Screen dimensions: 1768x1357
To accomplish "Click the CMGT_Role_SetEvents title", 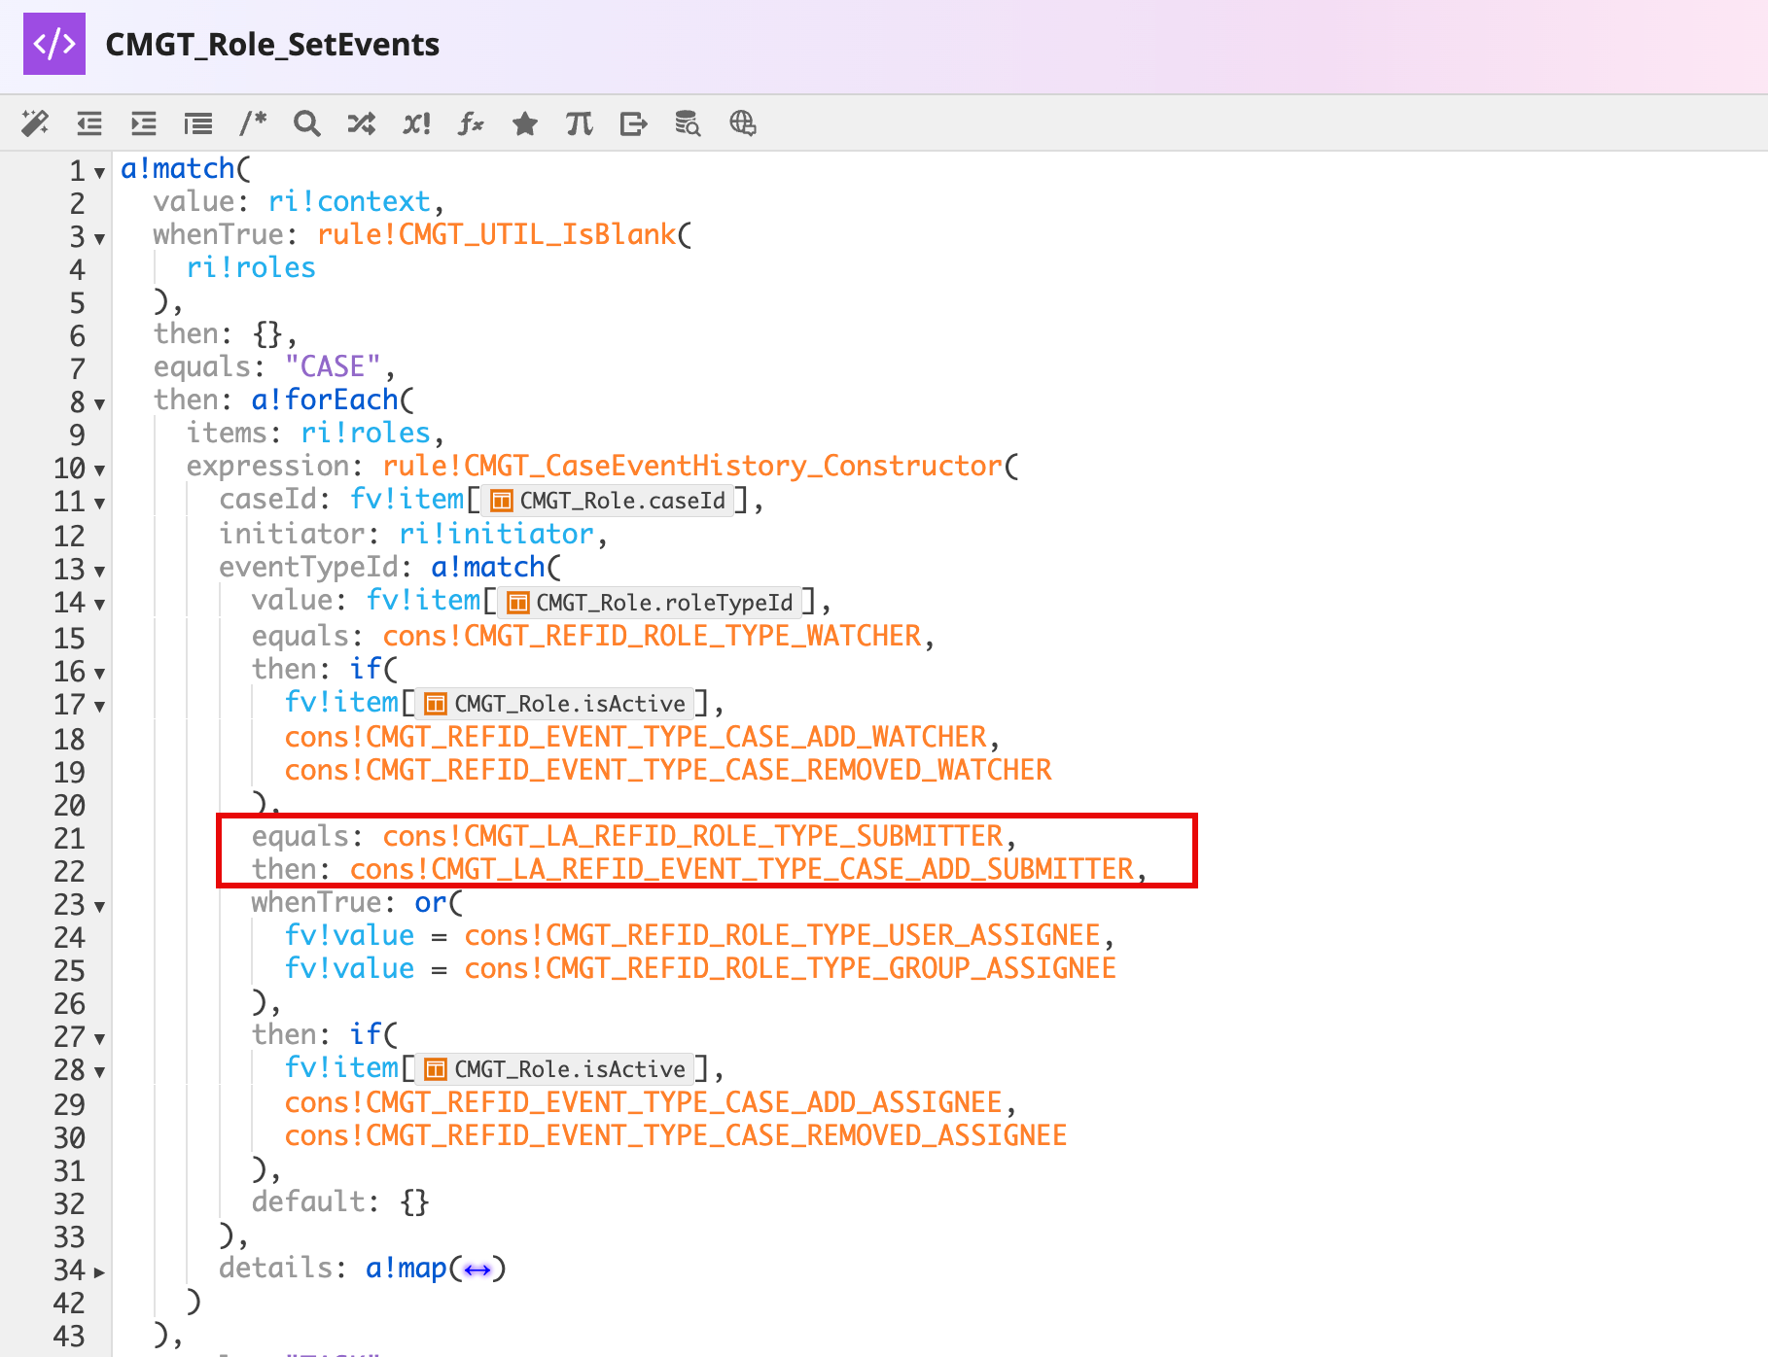I will click(x=272, y=45).
